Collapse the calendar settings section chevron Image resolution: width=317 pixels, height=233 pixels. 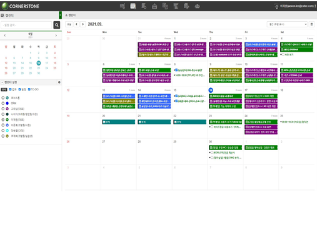tap(3, 82)
